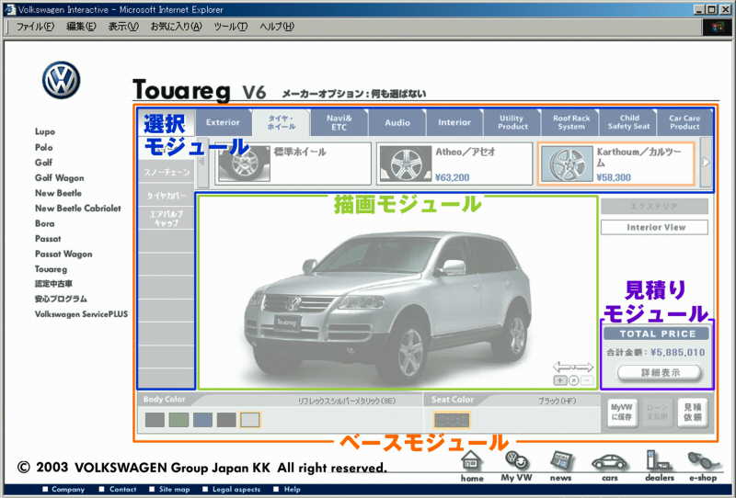Image resolution: width=736 pixels, height=498 pixels.
Task: Show next wheels with right arrow
Action: point(706,163)
